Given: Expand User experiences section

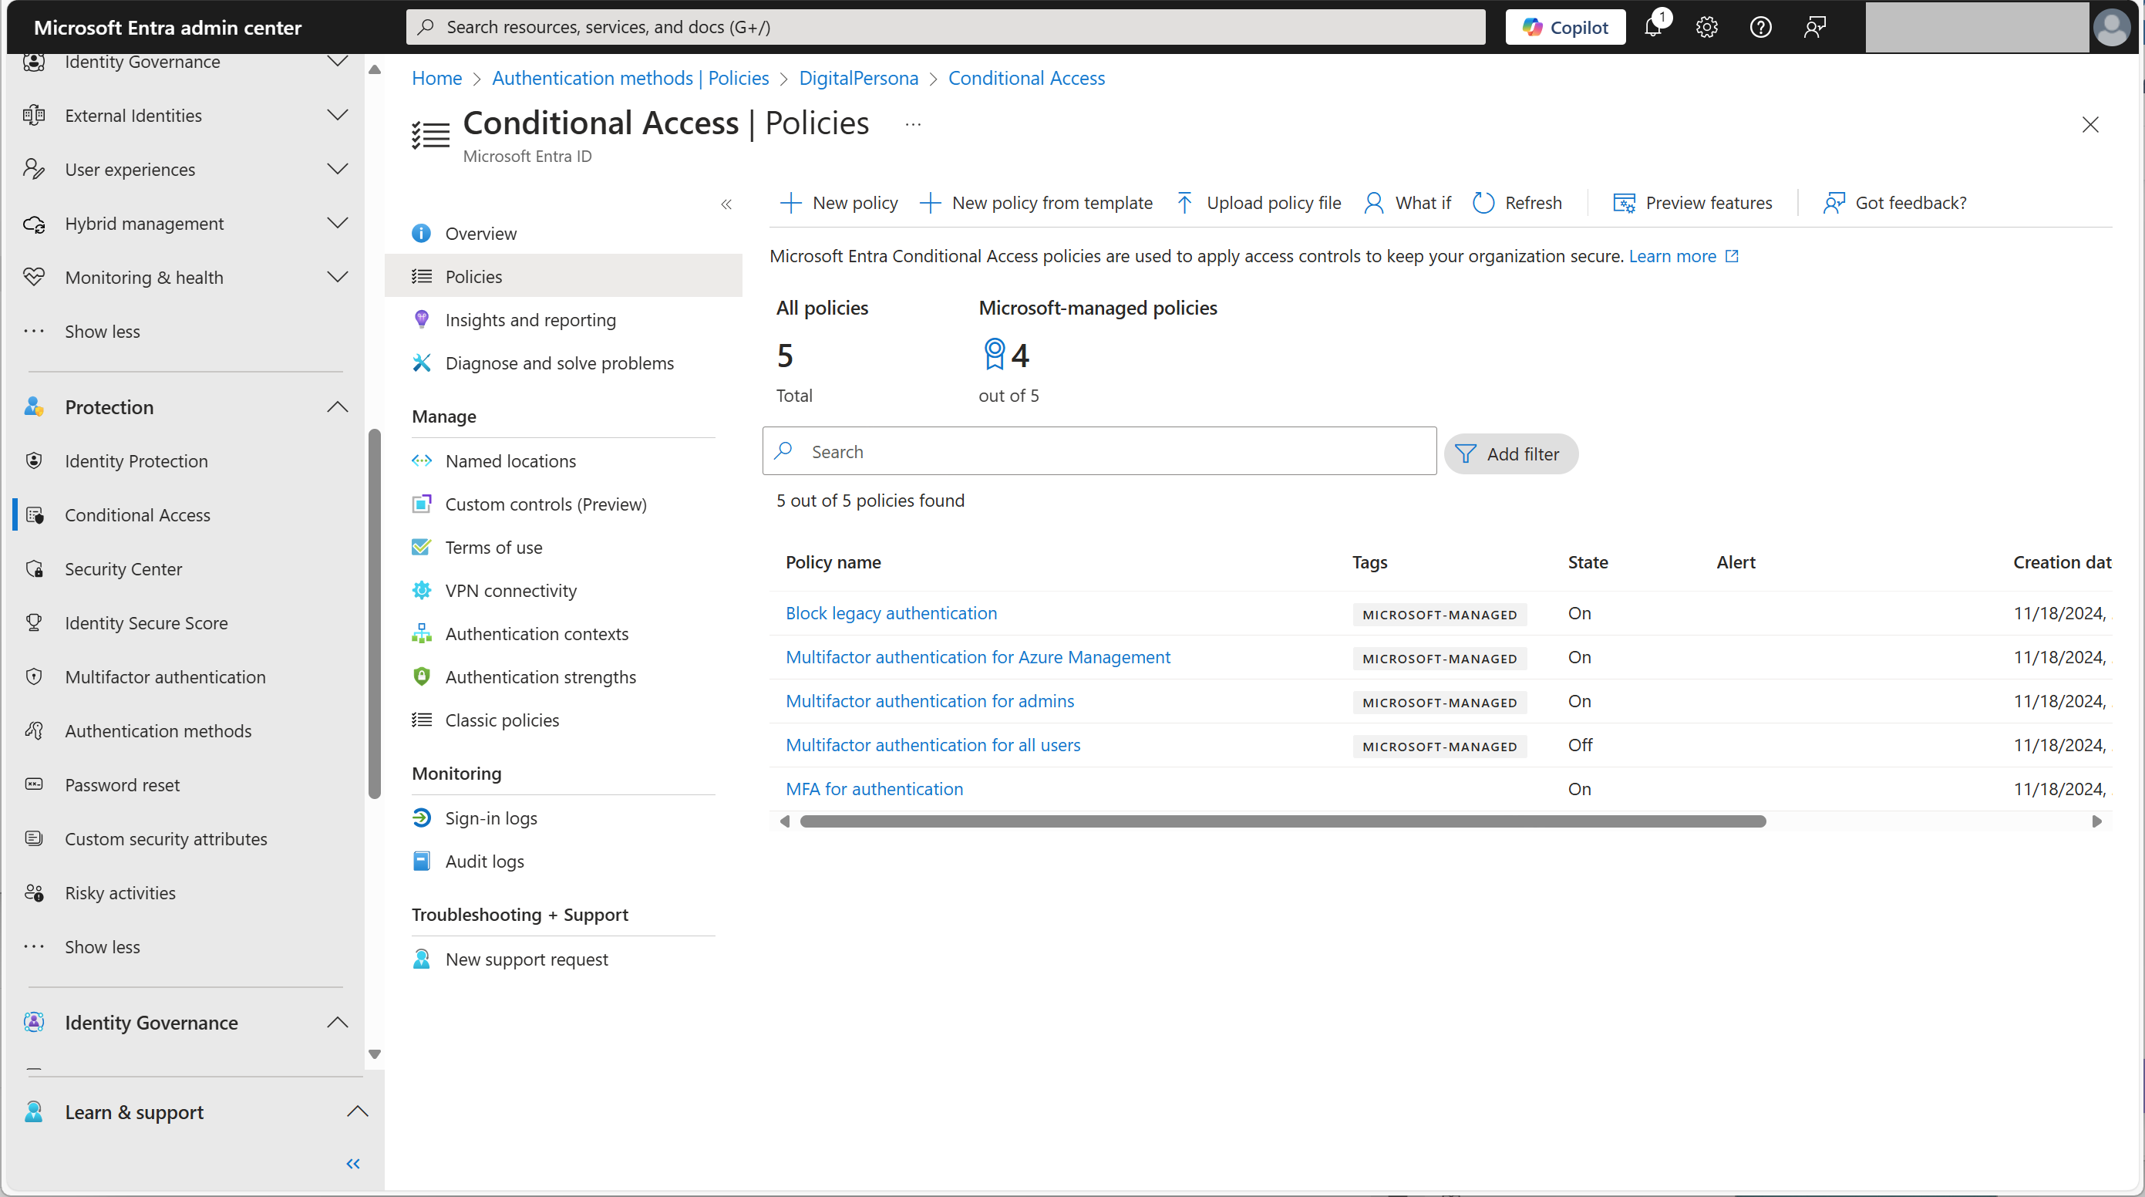Looking at the screenshot, I should [337, 169].
